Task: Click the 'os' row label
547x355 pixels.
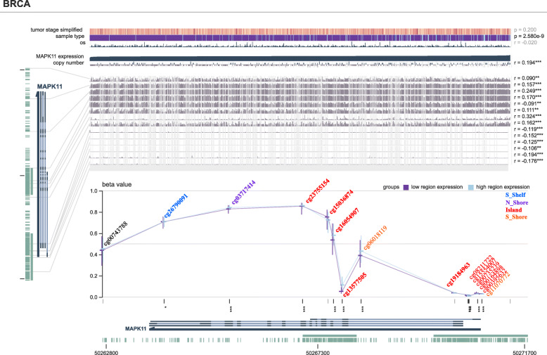Action: tap(82, 43)
